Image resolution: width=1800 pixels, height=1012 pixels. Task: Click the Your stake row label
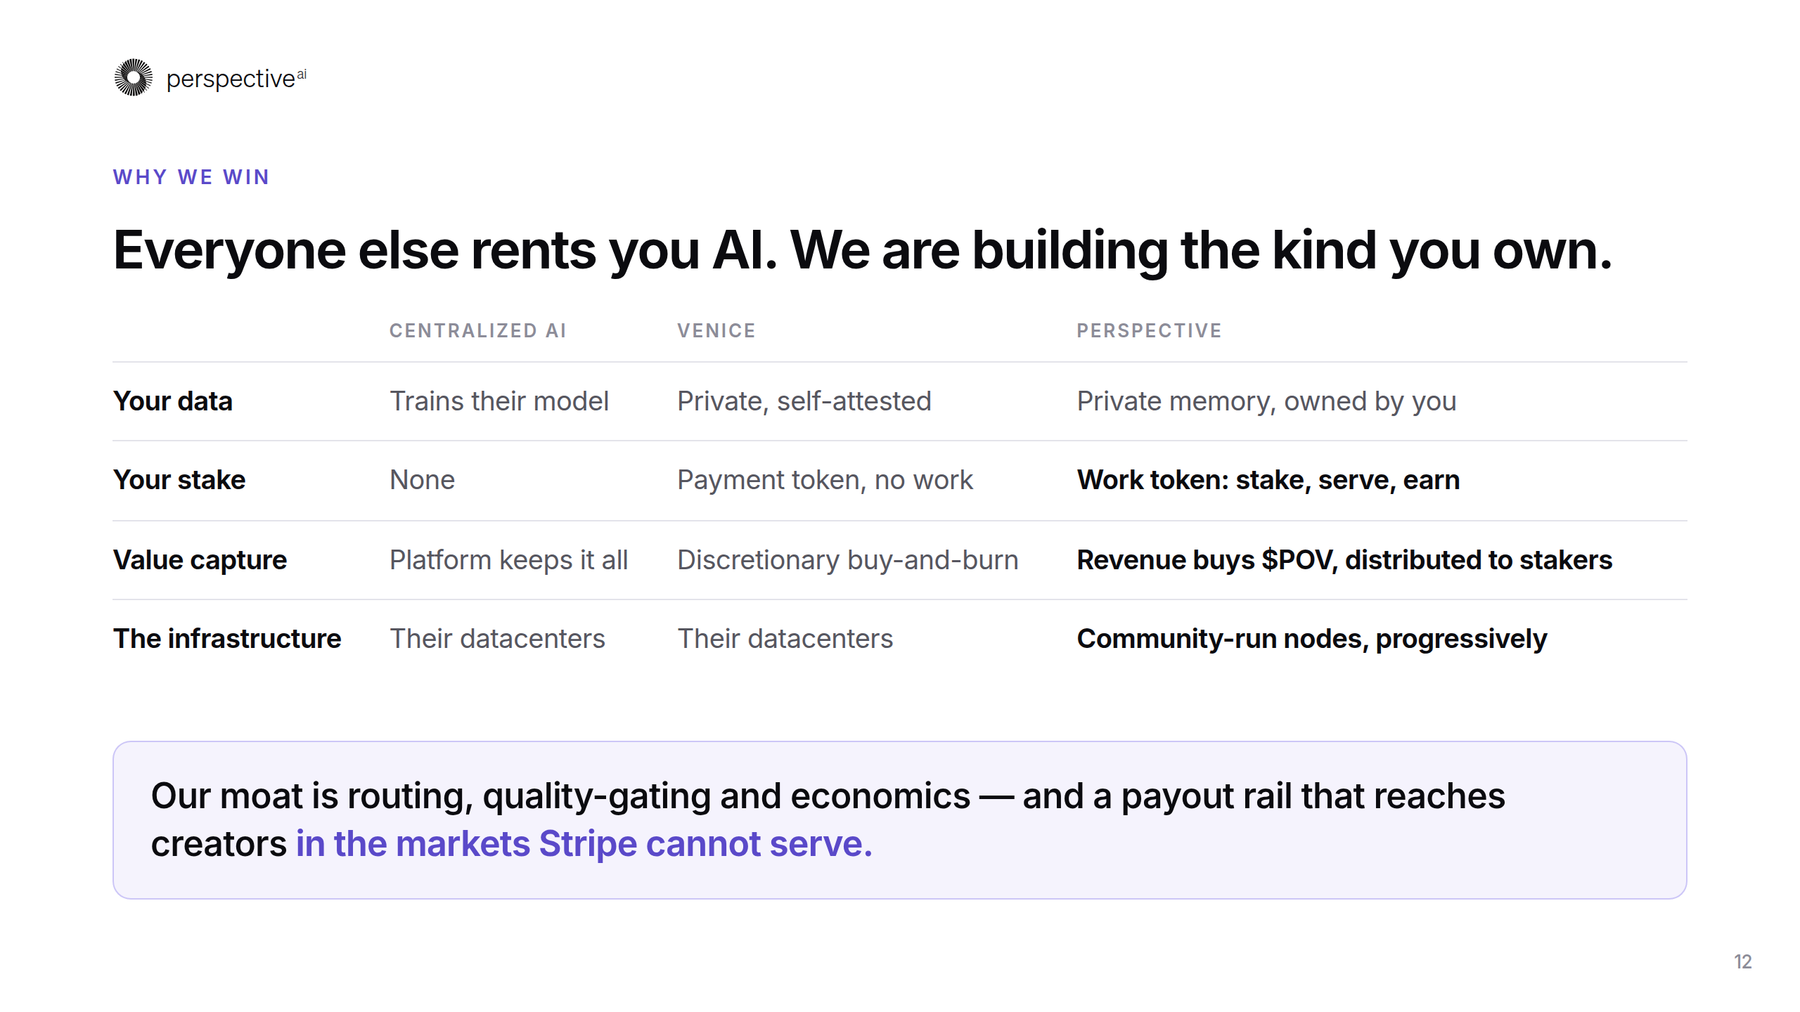tap(179, 480)
